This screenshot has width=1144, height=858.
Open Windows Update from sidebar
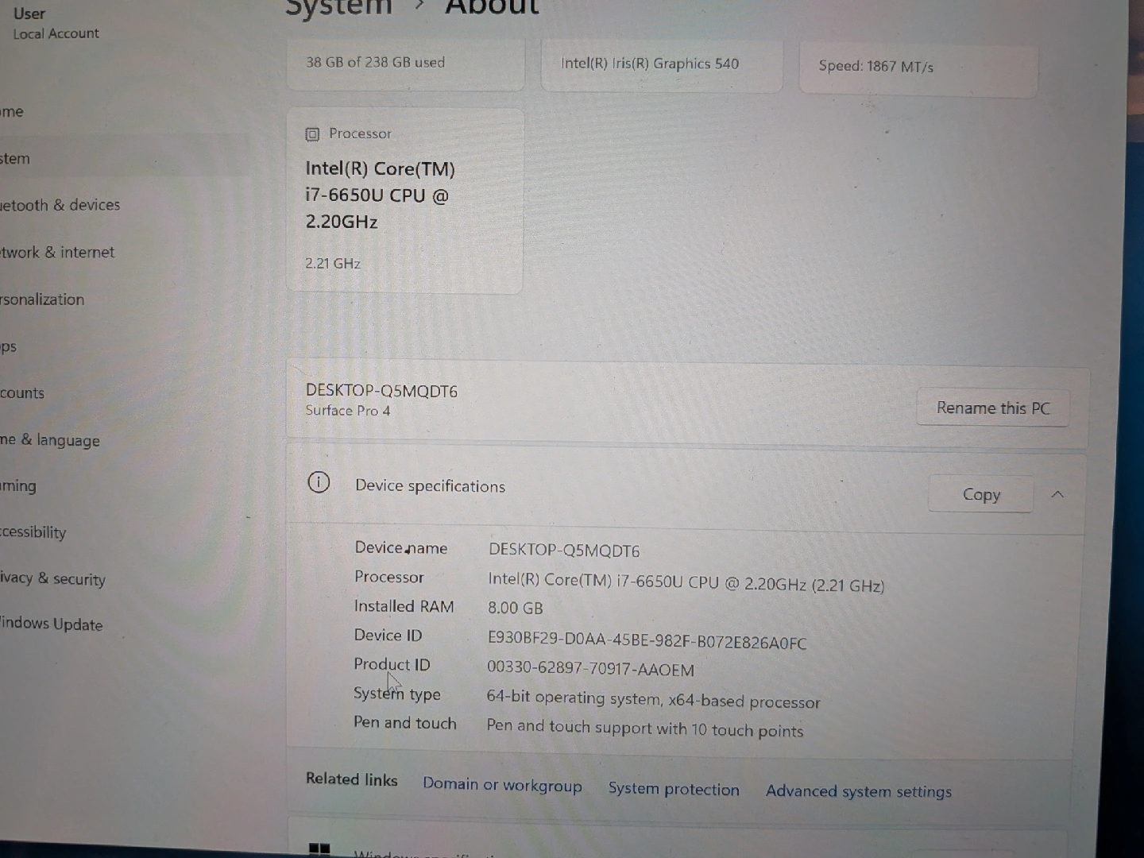coord(52,624)
